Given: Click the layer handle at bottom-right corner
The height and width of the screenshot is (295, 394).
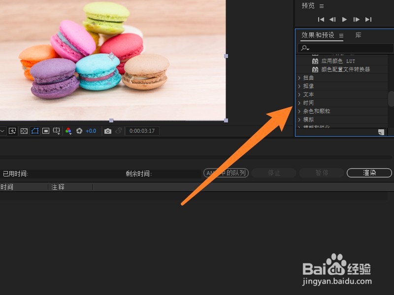Looking at the screenshot, I should click(226, 120).
